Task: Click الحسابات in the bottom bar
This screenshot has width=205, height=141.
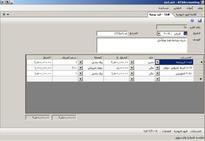Action: click(x=196, y=131)
